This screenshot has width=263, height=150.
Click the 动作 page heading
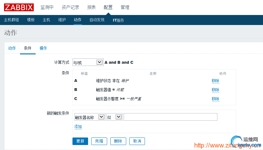(x=11, y=33)
